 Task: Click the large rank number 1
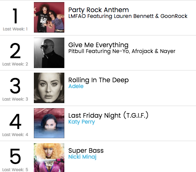coord(15,16)
